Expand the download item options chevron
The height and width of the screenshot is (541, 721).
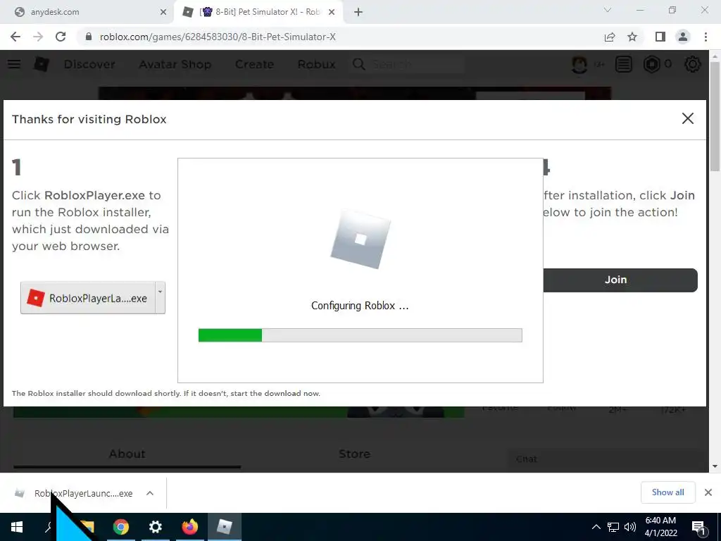tap(150, 493)
